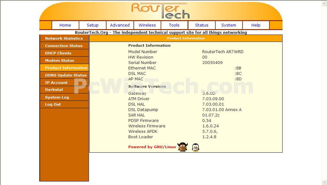Open Modem Status page
The image size is (327, 185).
click(x=64, y=60)
